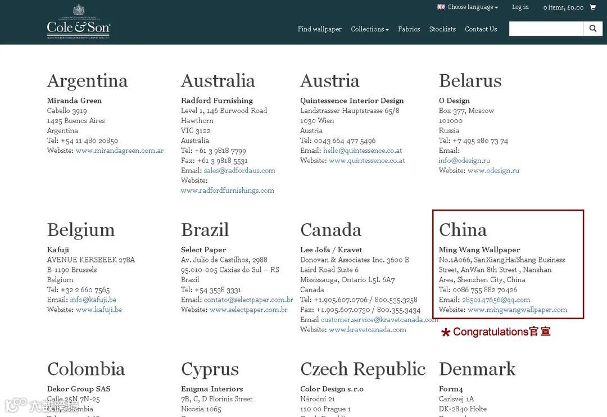Click hello@quintessence.co.at email link
Image resolution: width=607 pixels, height=417 pixels.
click(x=363, y=151)
